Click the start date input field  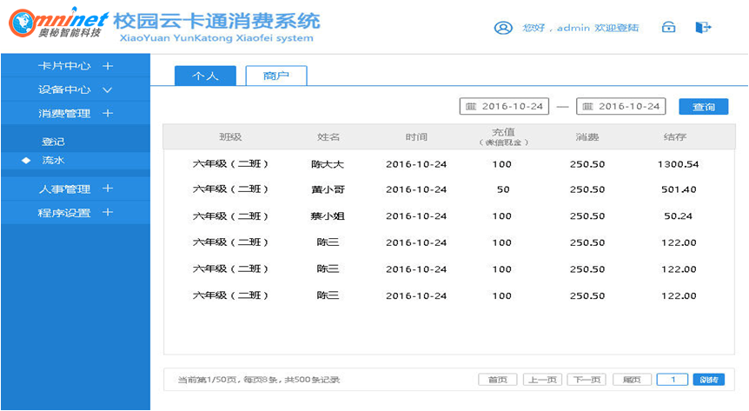pyautogui.click(x=504, y=106)
